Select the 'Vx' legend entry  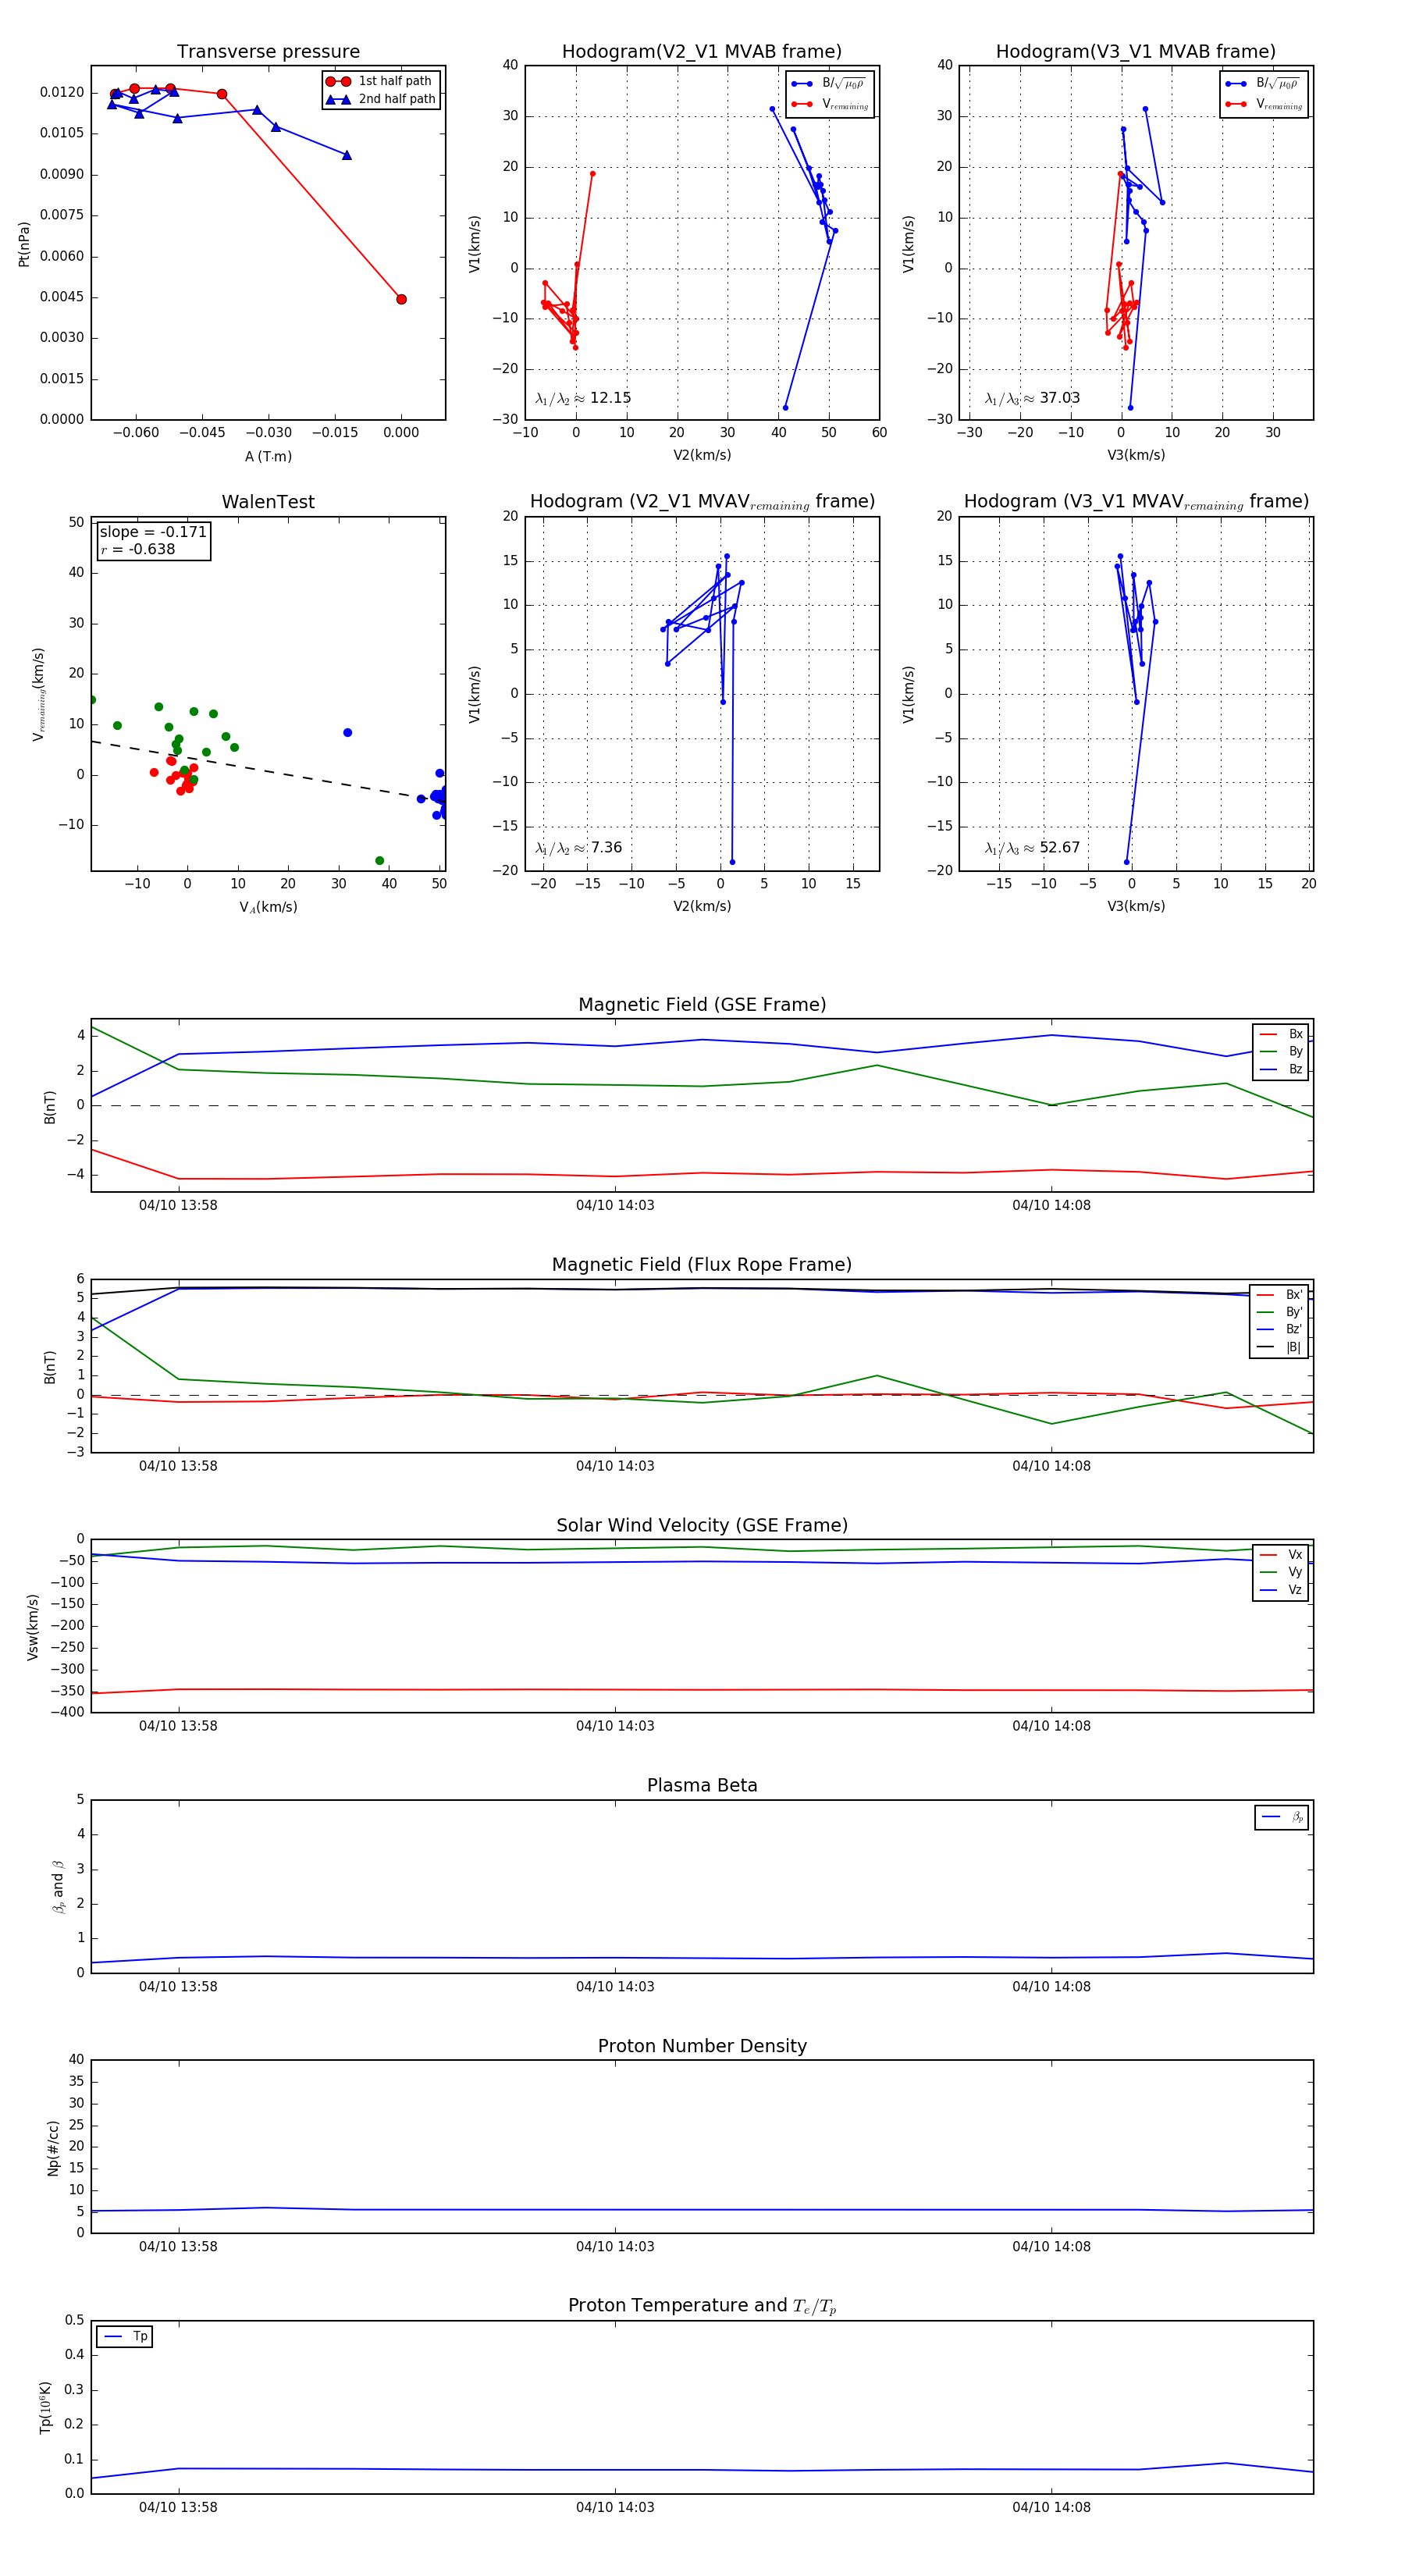coord(1281,1554)
